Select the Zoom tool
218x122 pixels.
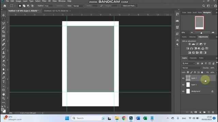tap(3, 98)
